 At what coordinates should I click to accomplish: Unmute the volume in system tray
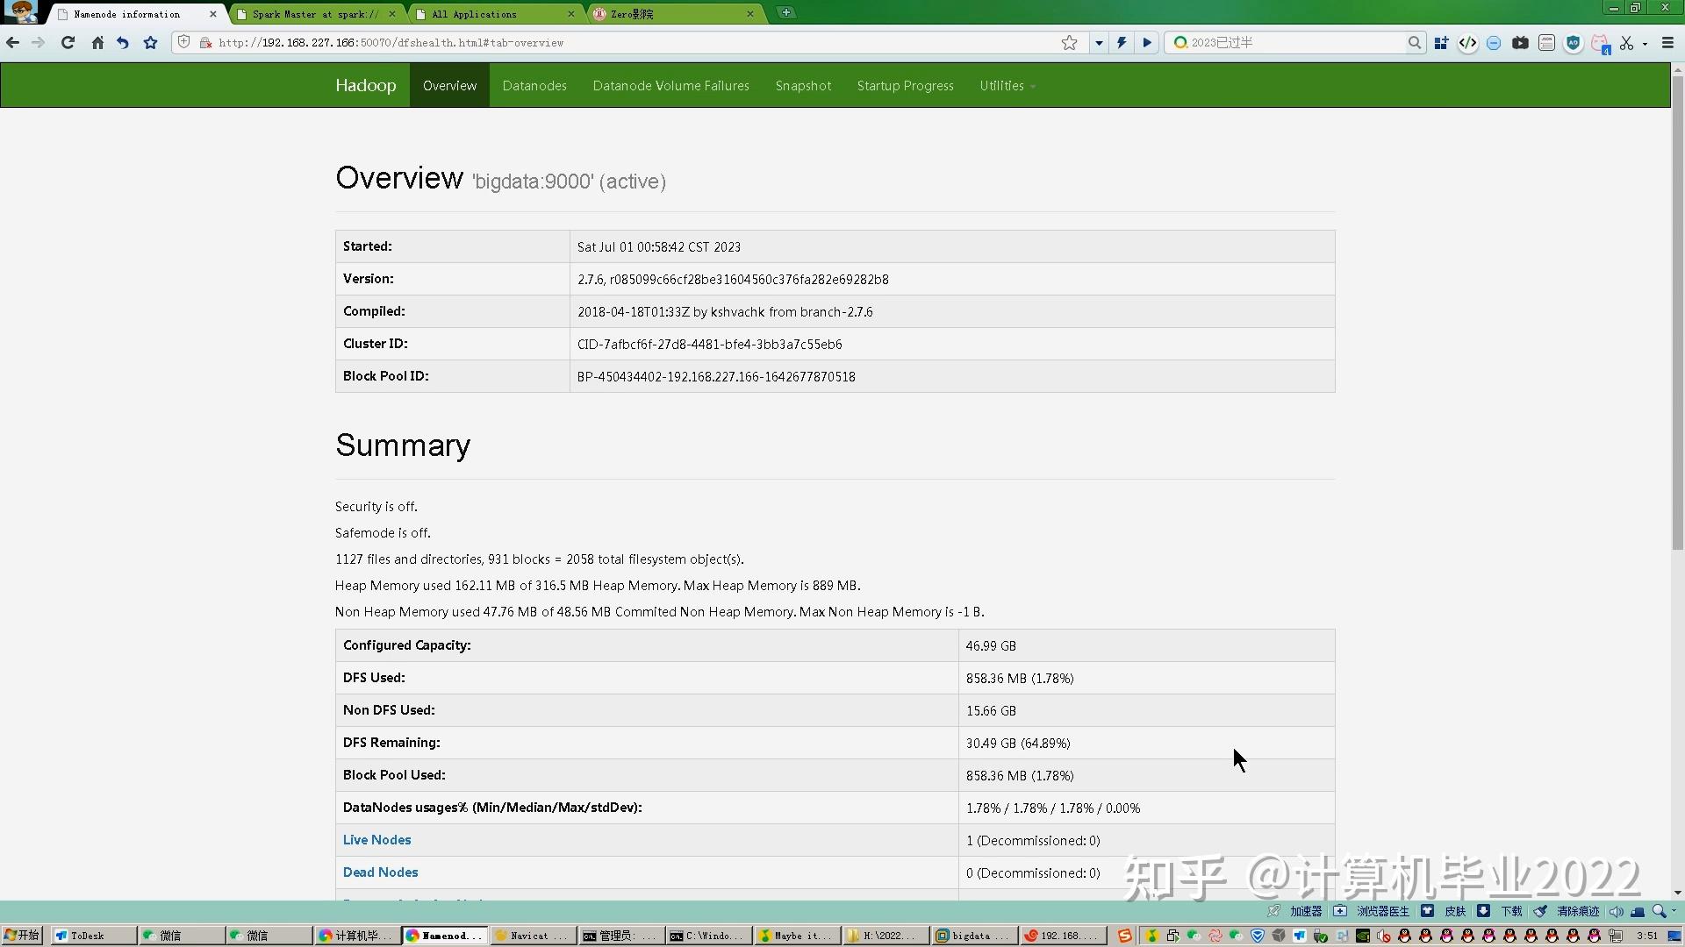click(x=1384, y=936)
